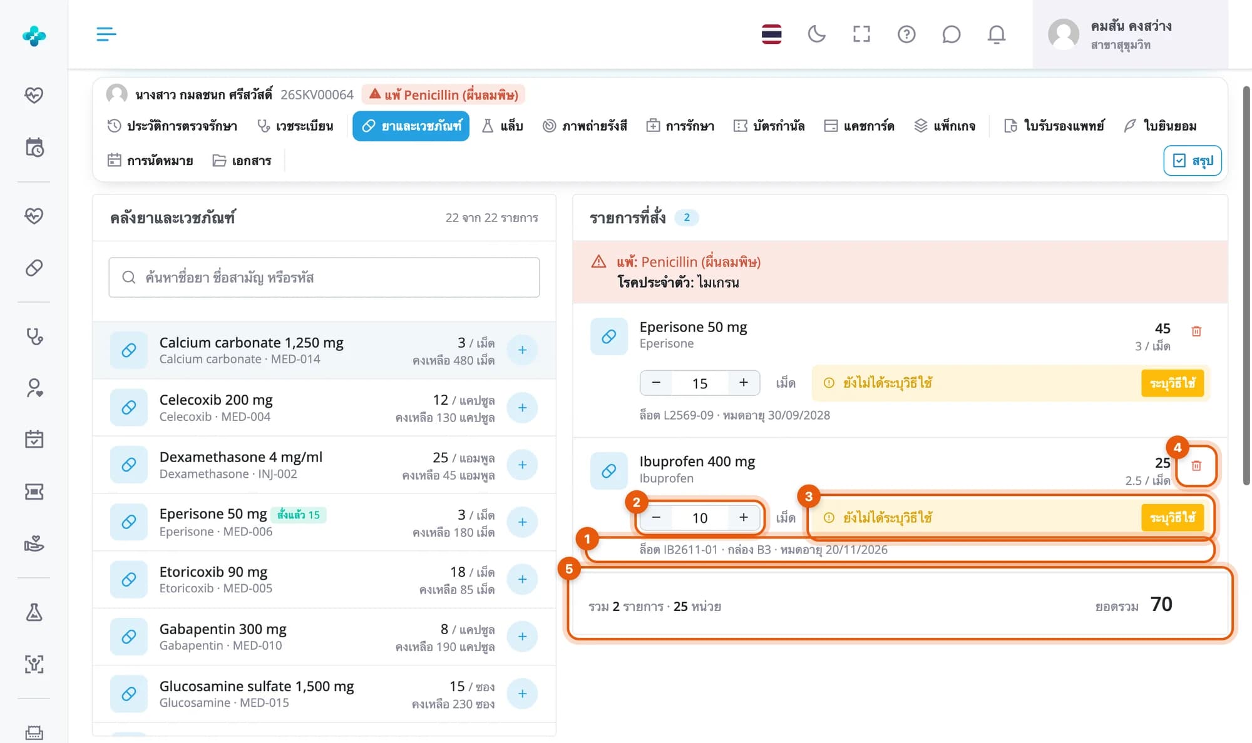
Task: Add Gabapentin 300 mg to order
Action: [522, 637]
